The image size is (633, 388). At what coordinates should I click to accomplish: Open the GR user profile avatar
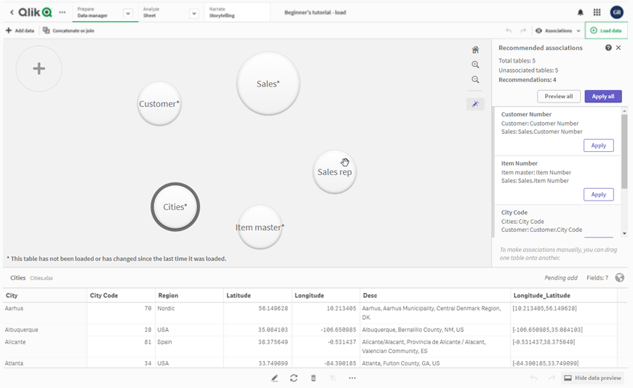(x=616, y=12)
